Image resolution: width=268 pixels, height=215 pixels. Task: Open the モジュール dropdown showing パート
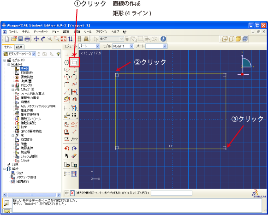89,46
